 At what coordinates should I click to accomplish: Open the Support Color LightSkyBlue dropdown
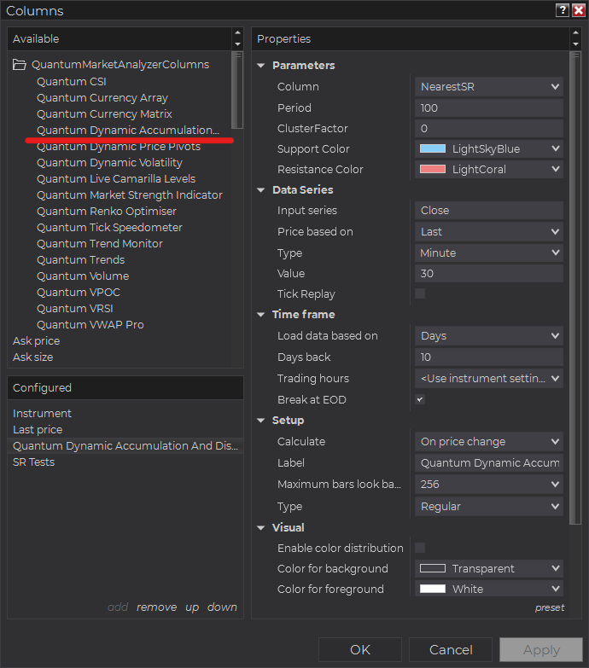[x=489, y=148]
